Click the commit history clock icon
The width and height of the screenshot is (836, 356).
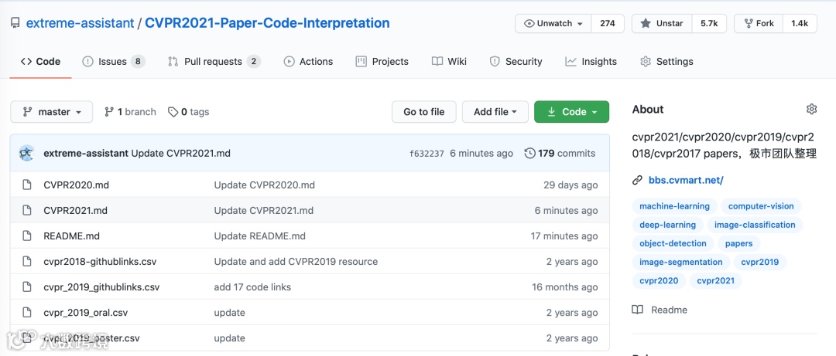click(529, 153)
